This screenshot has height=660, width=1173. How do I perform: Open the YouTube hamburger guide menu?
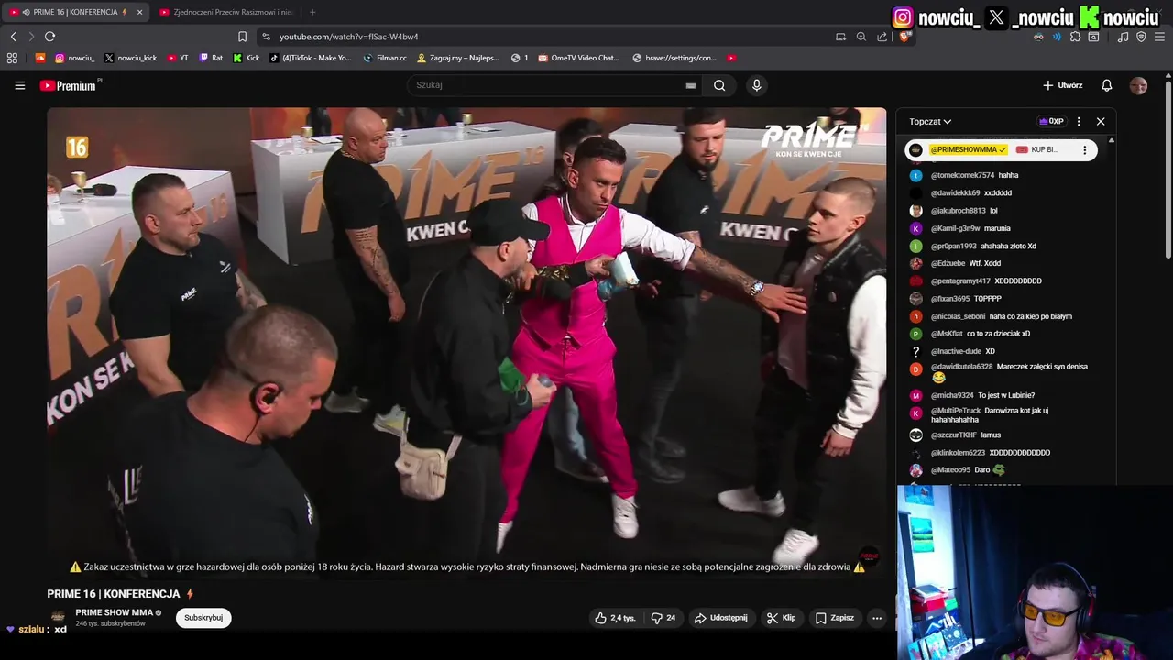(x=19, y=85)
